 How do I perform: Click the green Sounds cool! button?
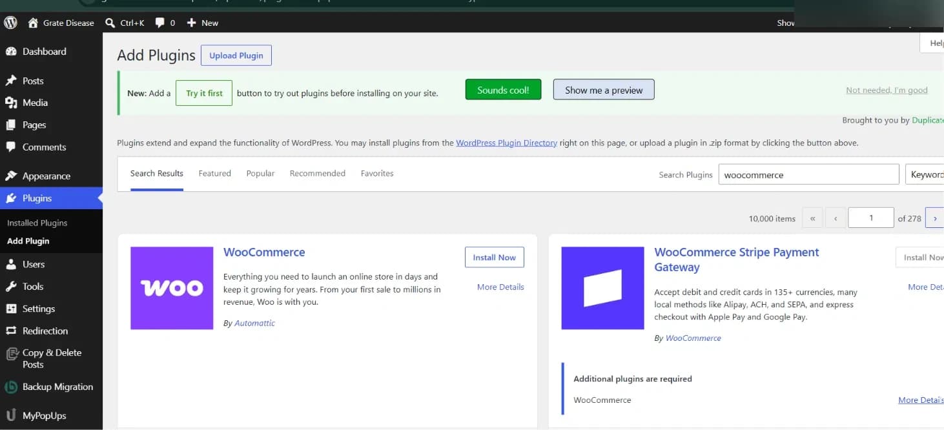(503, 90)
